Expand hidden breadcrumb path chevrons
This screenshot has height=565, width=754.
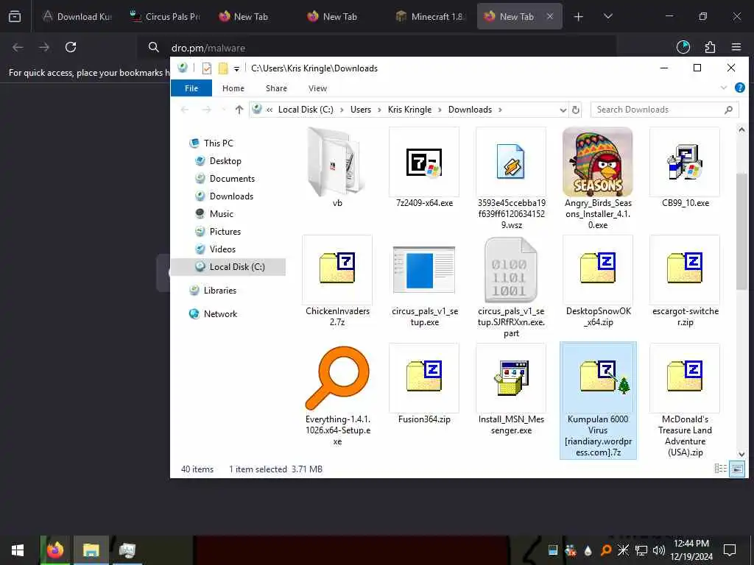tap(269, 110)
